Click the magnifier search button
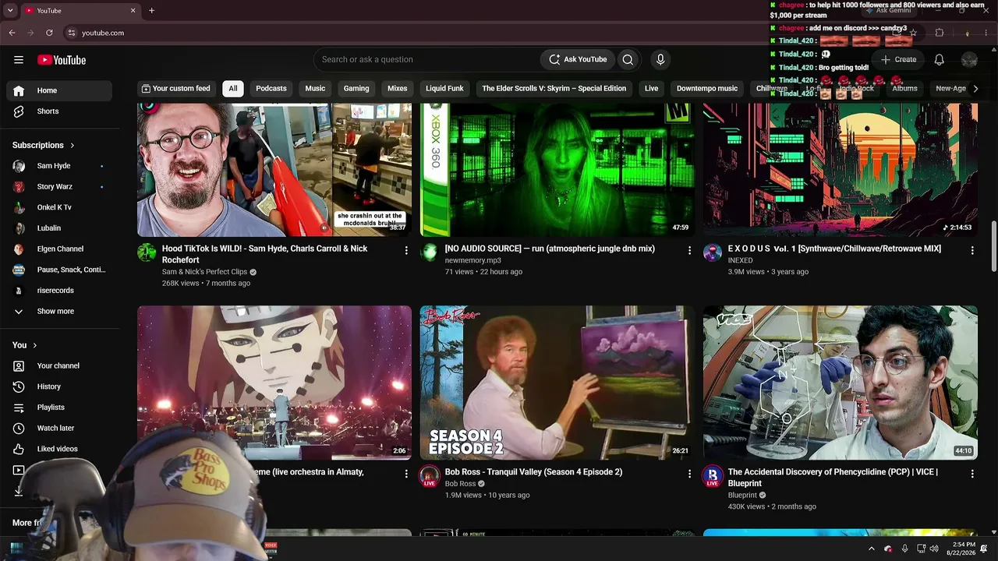998x561 pixels. (x=628, y=59)
